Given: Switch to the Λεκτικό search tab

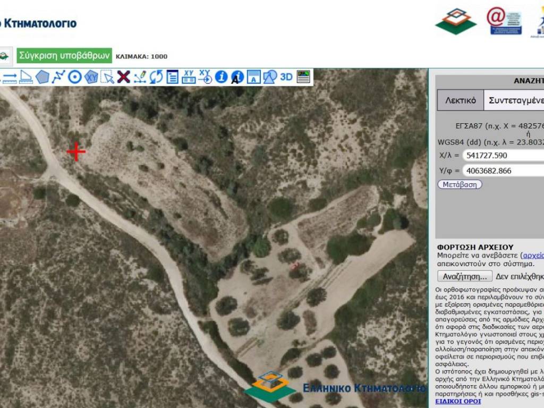Looking at the screenshot, I should pyautogui.click(x=460, y=100).
